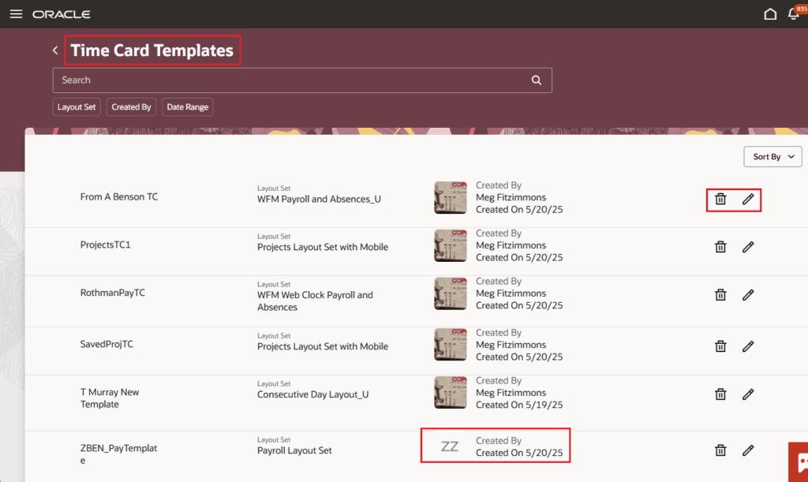Delete the ProjectsTC1 template

pos(720,247)
